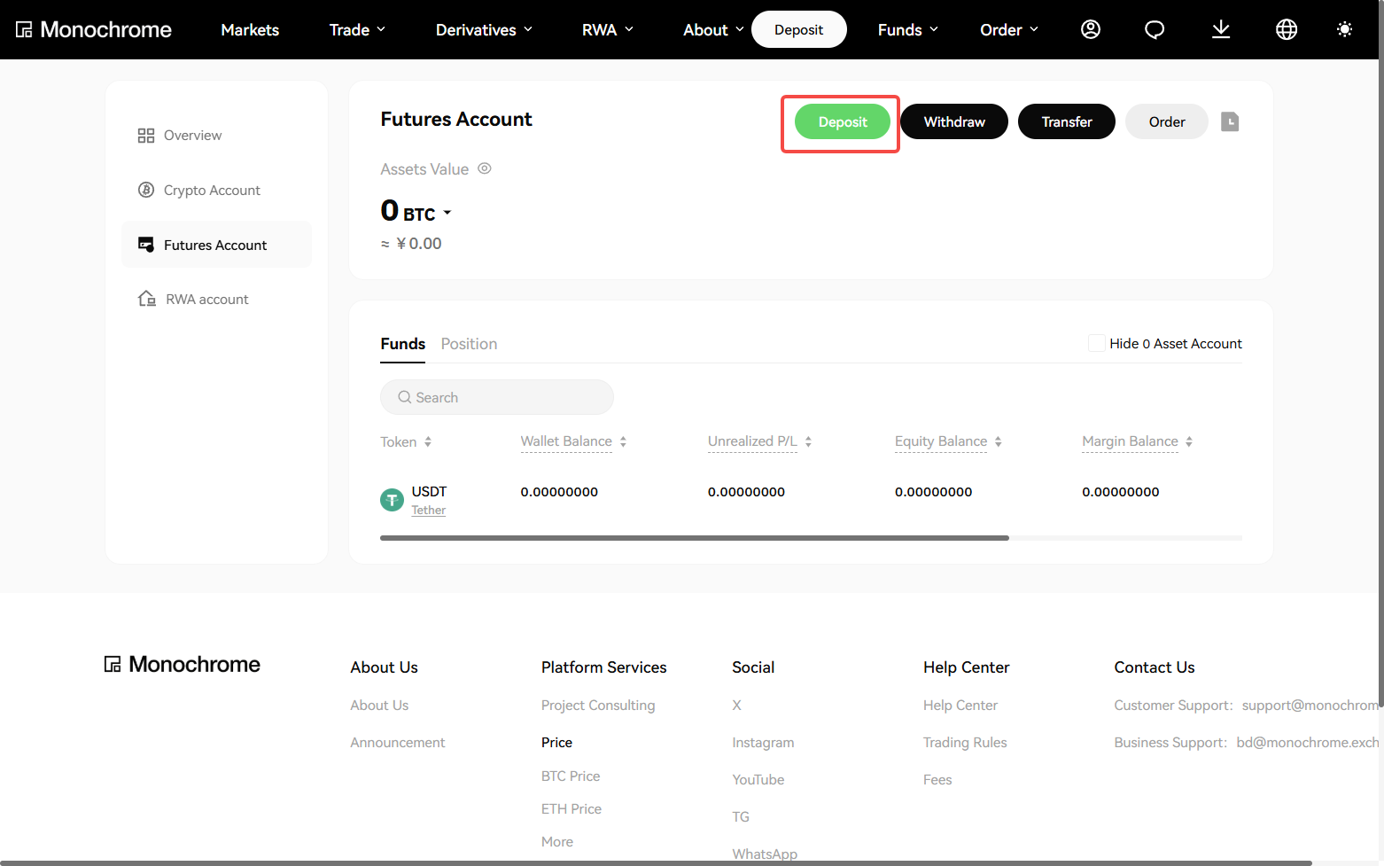Open the language globe icon

tap(1287, 29)
